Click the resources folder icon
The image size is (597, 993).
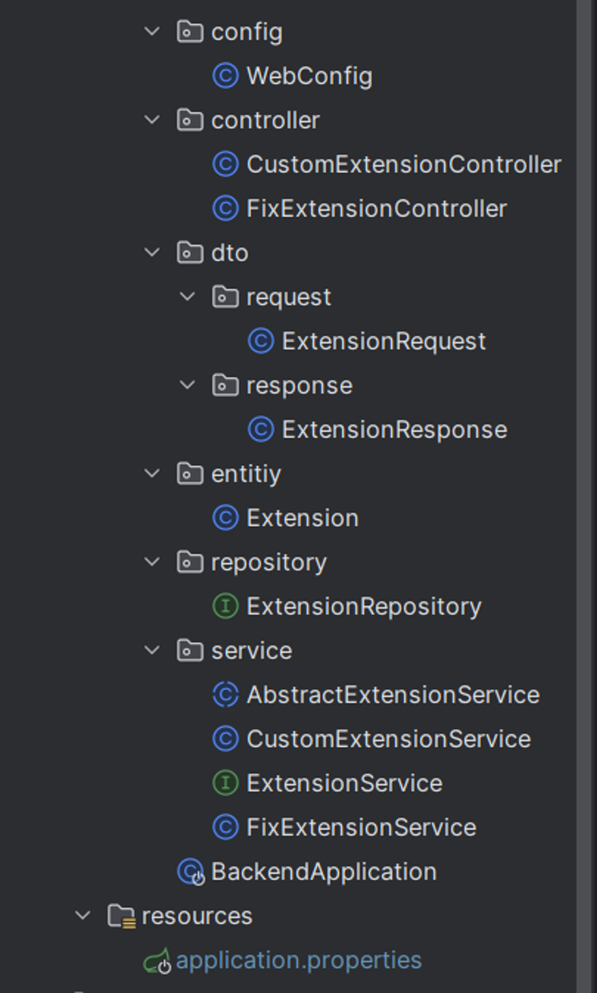click(x=121, y=916)
